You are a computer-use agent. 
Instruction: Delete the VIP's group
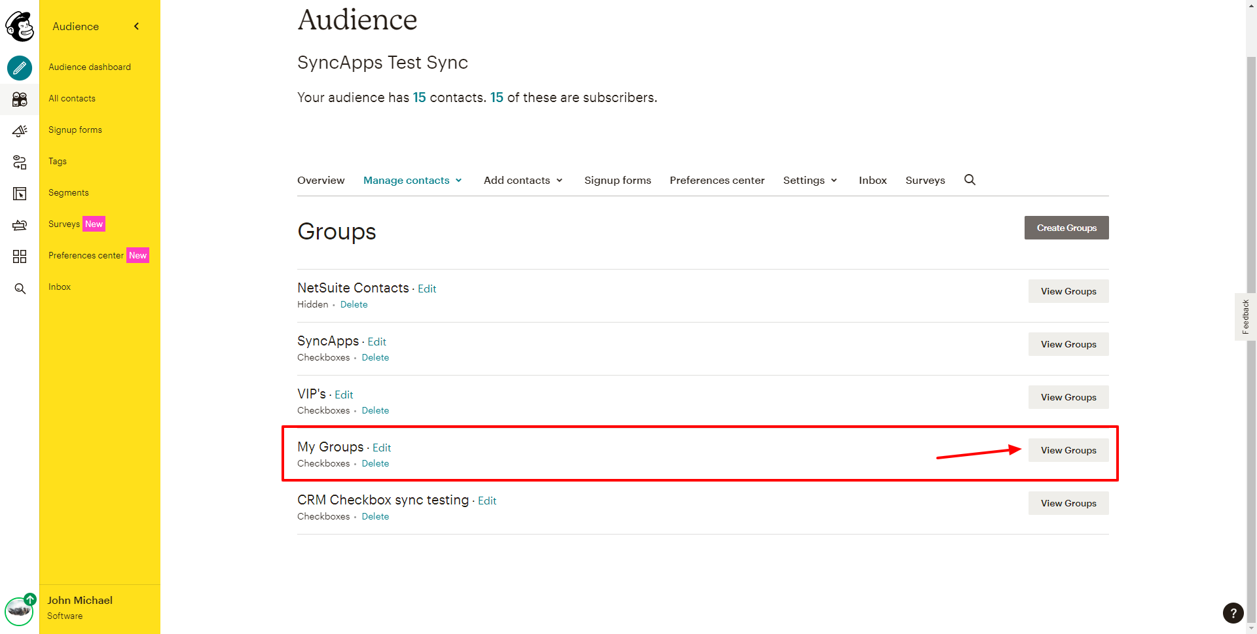(375, 410)
